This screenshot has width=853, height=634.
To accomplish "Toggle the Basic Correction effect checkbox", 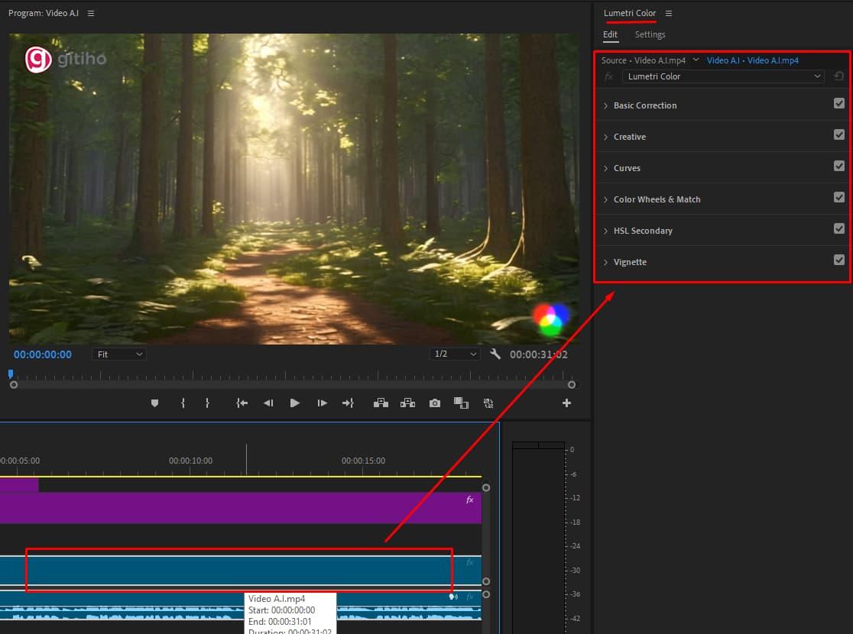I will coord(839,103).
